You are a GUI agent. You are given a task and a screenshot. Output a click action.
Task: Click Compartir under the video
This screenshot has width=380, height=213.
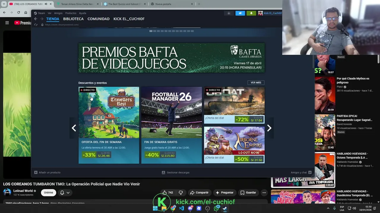tap(199, 193)
